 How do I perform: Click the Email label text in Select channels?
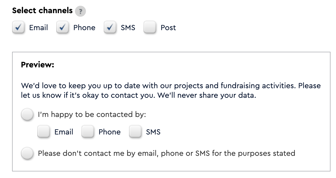[38, 28]
